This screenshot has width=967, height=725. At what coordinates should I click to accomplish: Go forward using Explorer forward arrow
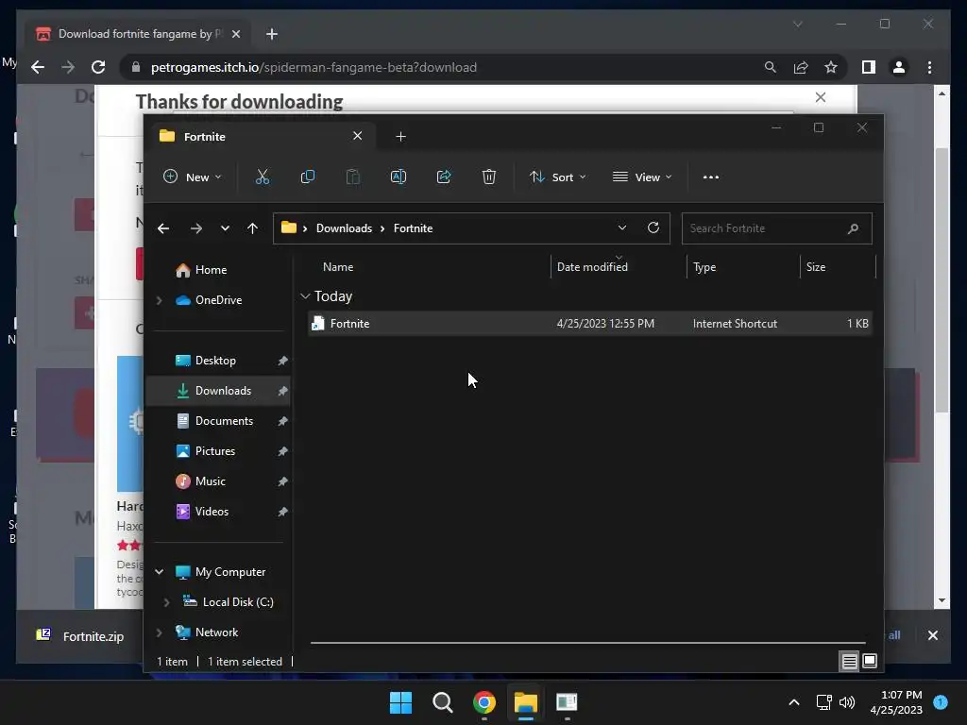(196, 228)
